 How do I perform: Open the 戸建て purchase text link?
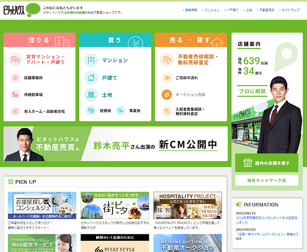(109, 78)
